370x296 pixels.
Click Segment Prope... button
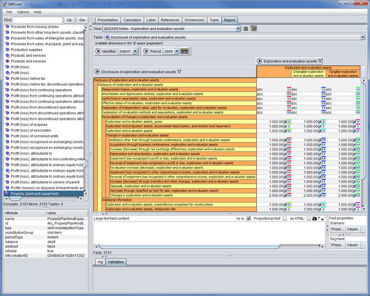[337, 245]
